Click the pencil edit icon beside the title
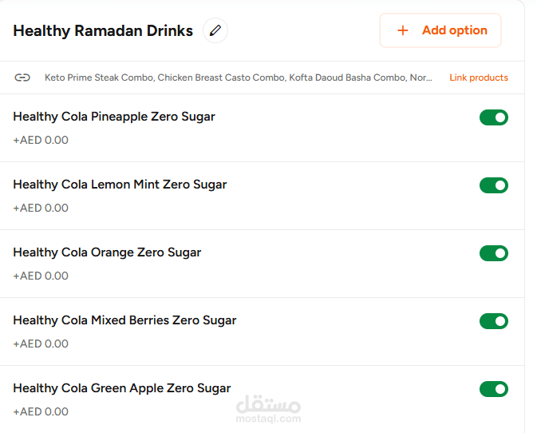The image size is (537, 433). coord(215,30)
